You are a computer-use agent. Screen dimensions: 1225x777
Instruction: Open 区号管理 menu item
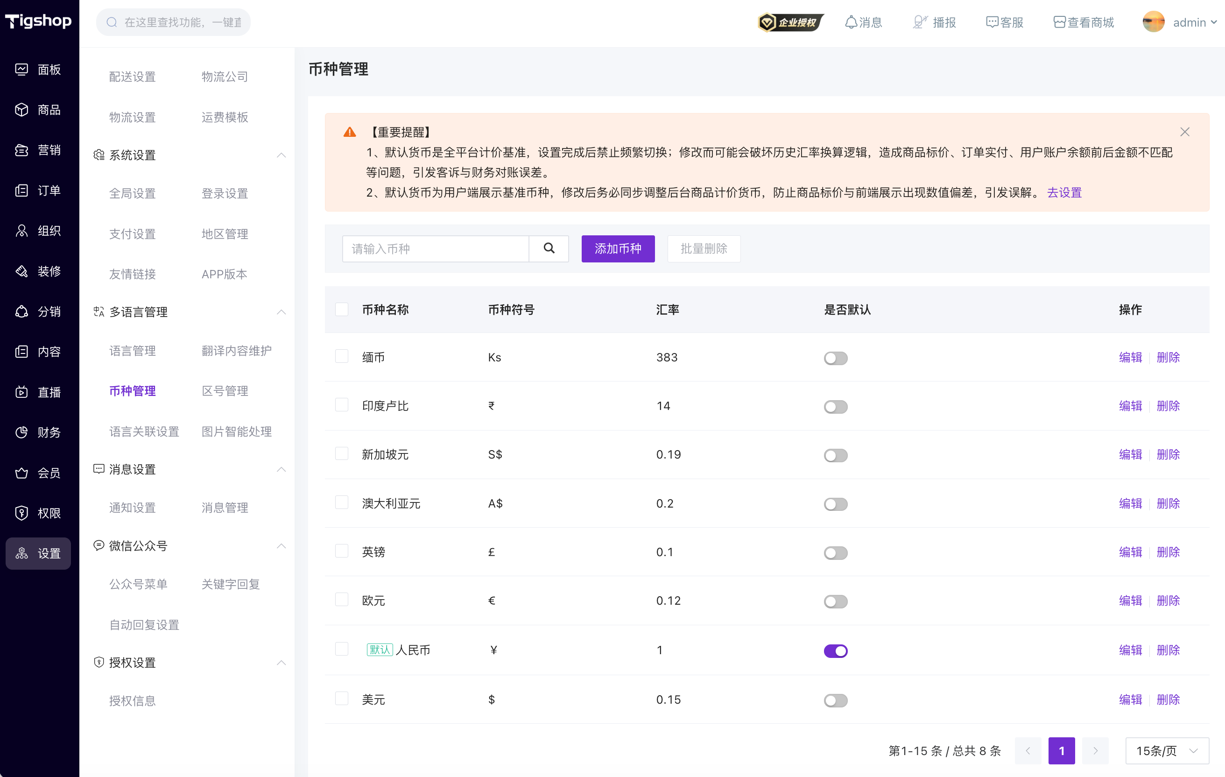(225, 391)
